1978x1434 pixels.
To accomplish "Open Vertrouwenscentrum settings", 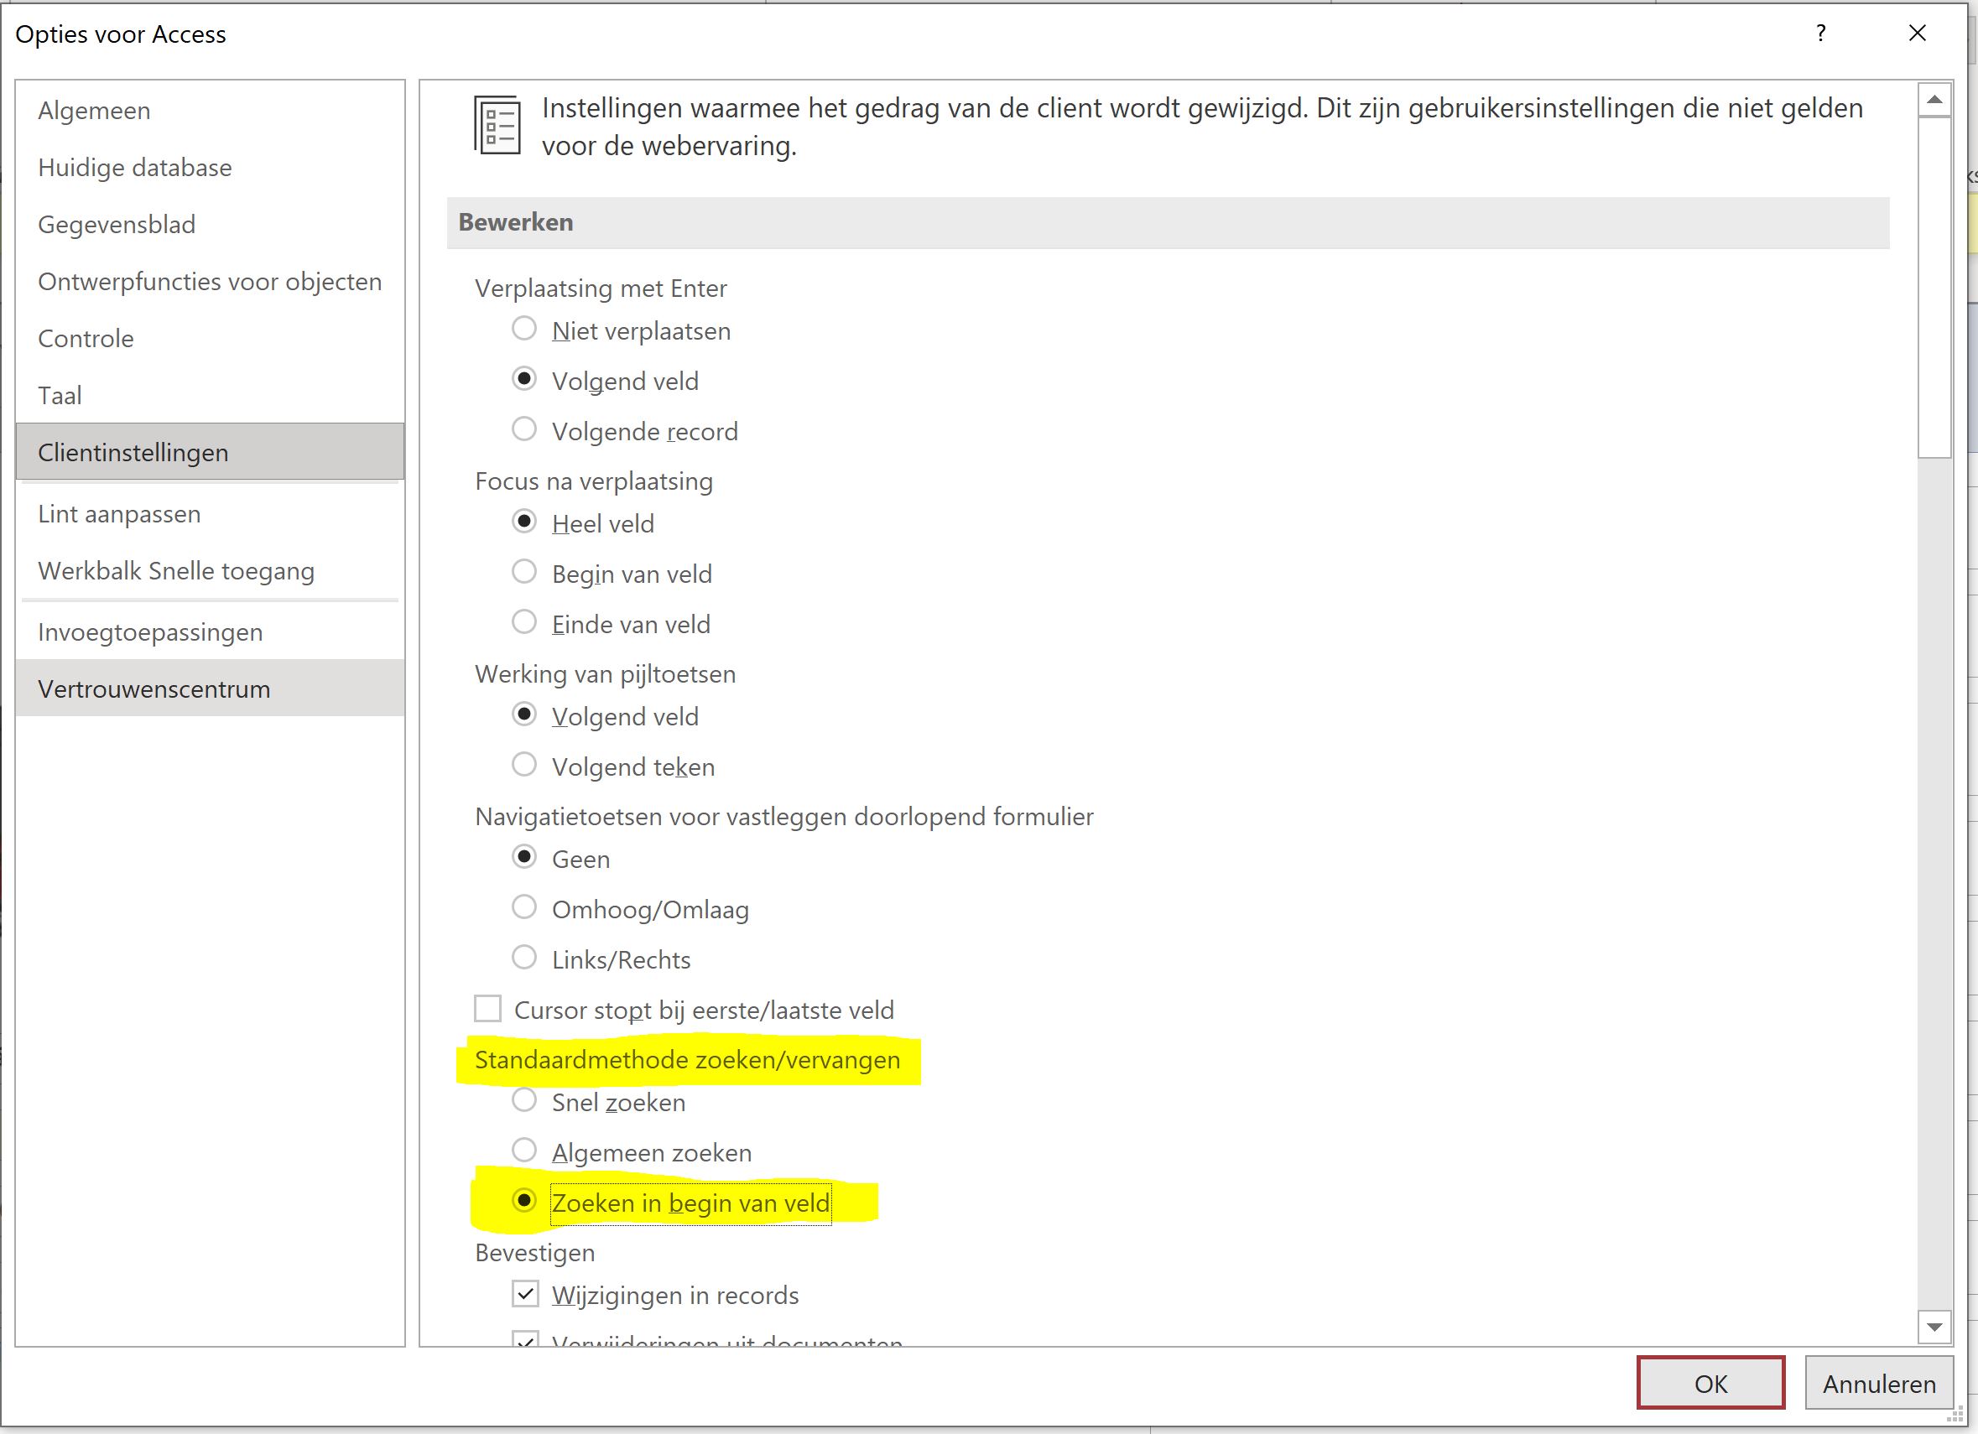I will coord(210,688).
